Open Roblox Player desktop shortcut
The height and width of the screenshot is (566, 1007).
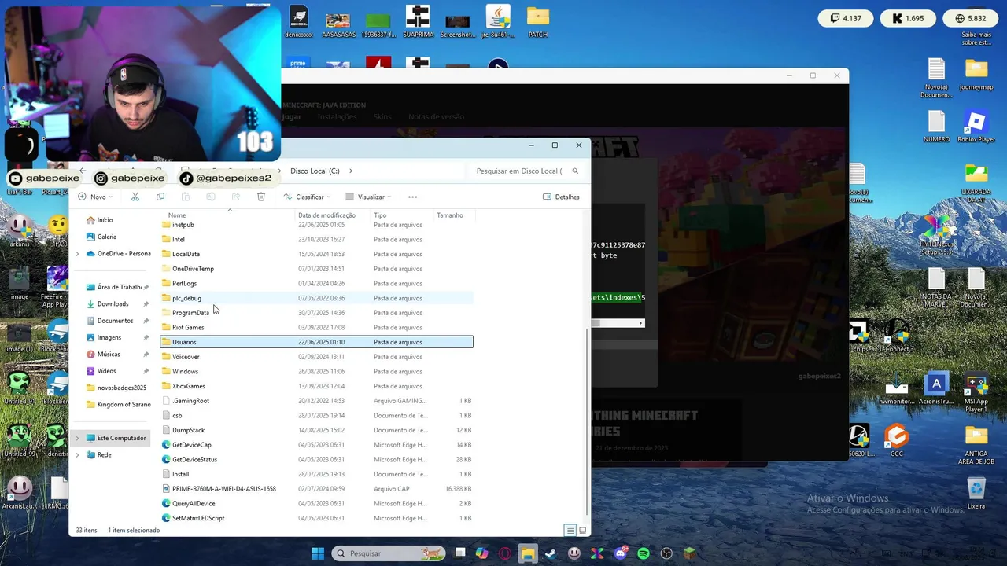point(976,127)
